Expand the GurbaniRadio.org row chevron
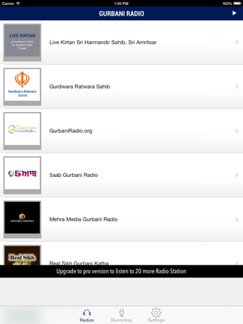The width and height of the screenshot is (243, 324). click(x=236, y=131)
